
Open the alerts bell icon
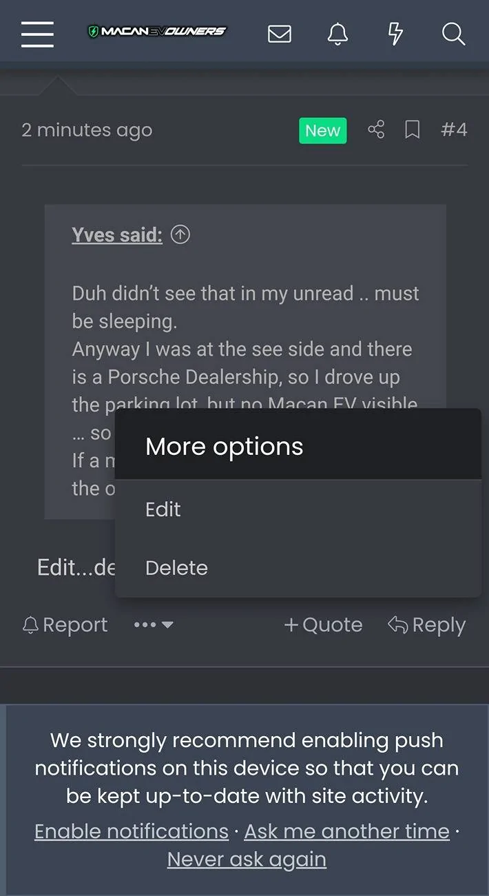(337, 33)
